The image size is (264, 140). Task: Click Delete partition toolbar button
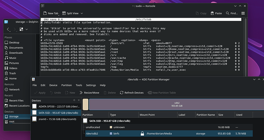click(109, 93)
